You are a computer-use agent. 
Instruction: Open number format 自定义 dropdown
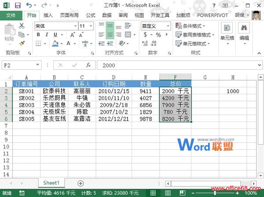[x=168, y=26]
